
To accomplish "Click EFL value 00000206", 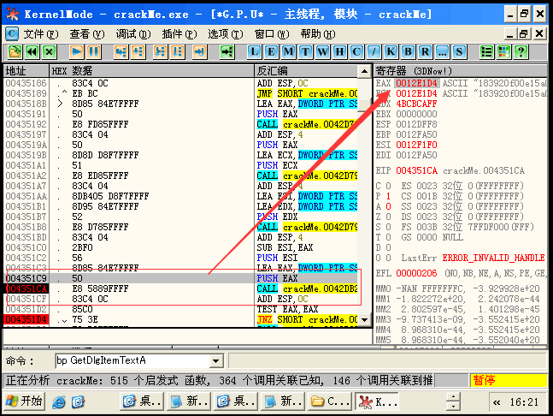I will click(416, 273).
